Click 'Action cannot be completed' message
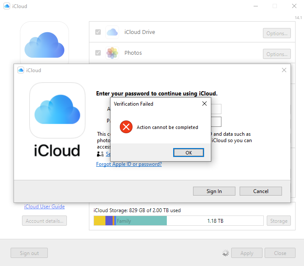Image resolution: width=304 pixels, height=266 pixels. click(167, 127)
